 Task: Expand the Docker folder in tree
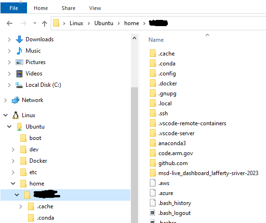click(x=13, y=161)
